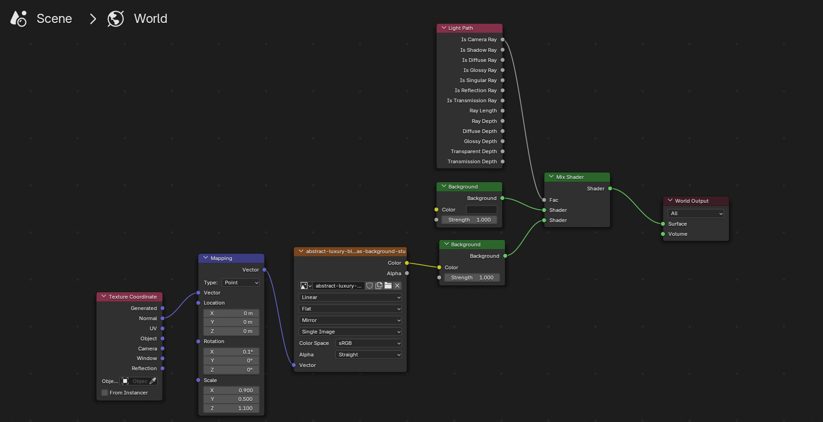Open the Mapping Type dropdown set to Point
Image resolution: width=823 pixels, height=422 pixels.
241,283
